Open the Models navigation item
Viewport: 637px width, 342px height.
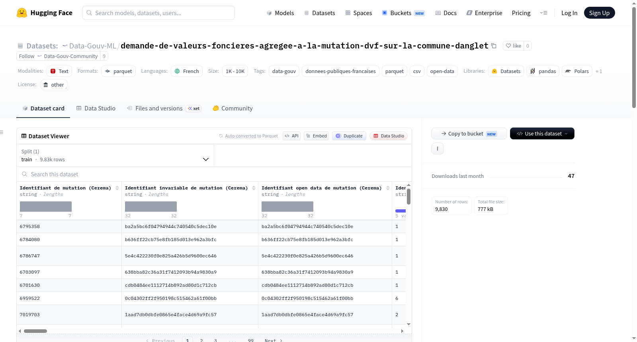(x=280, y=13)
